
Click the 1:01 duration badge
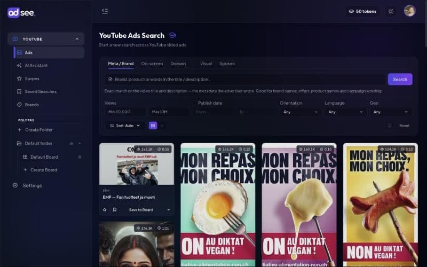click(163, 229)
